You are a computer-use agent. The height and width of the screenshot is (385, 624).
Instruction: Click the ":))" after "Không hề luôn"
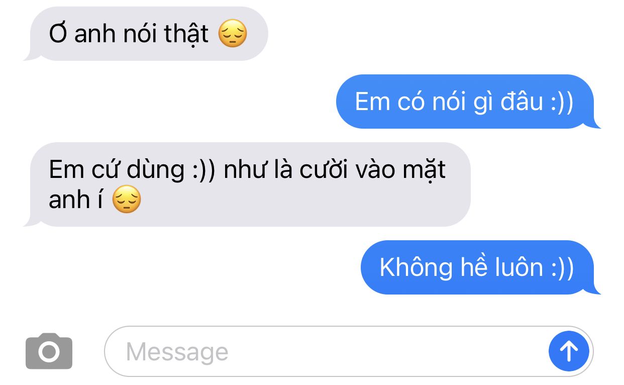561,268
